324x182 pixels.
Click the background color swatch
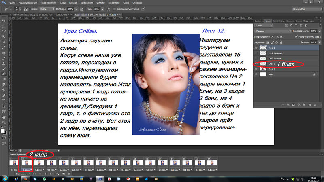[x=5, y=133]
